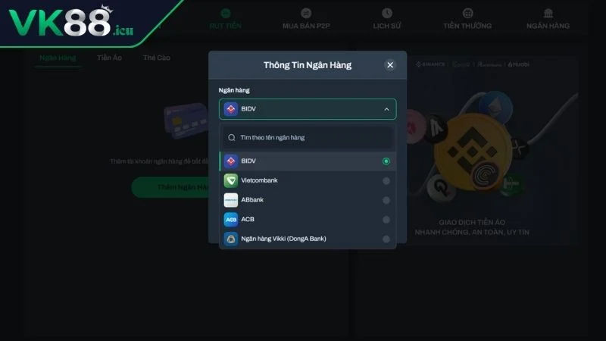Select the Vietcombank radio button
The image size is (606, 341).
click(386, 180)
